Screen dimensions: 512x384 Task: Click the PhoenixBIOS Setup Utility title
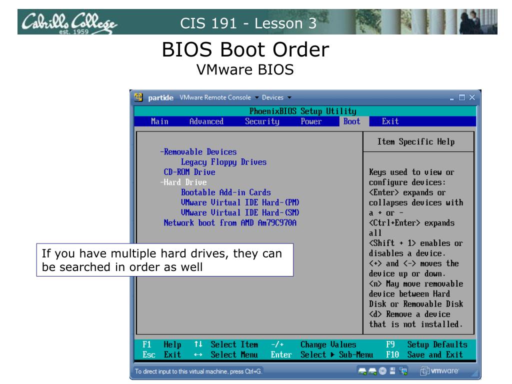(302, 111)
